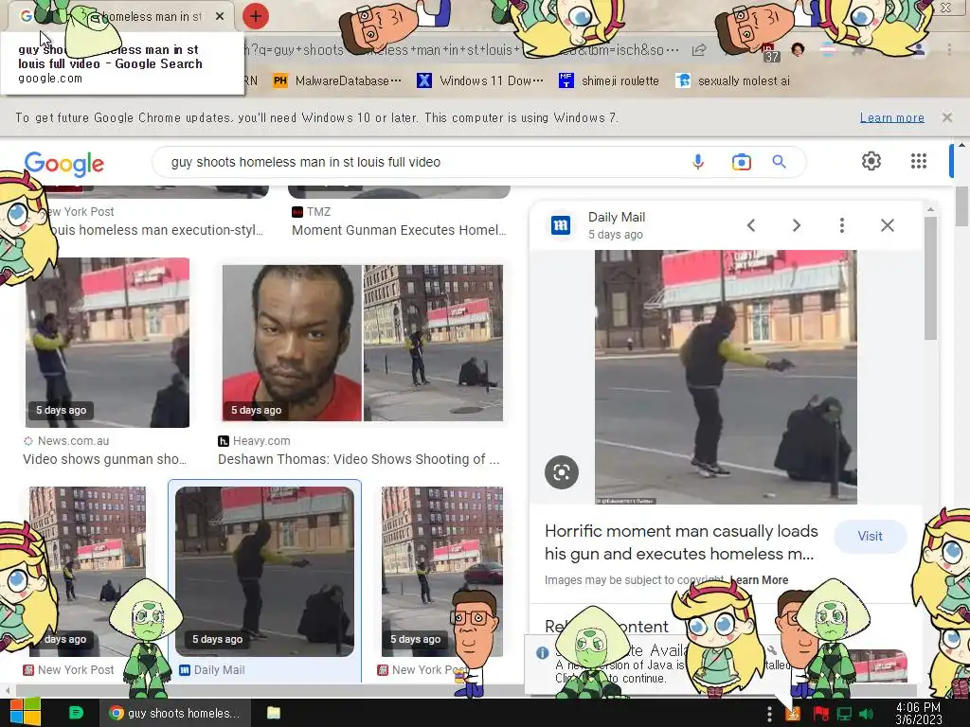The width and height of the screenshot is (970, 727).
Task: Click the green taskbar app icon
Action: (x=76, y=713)
